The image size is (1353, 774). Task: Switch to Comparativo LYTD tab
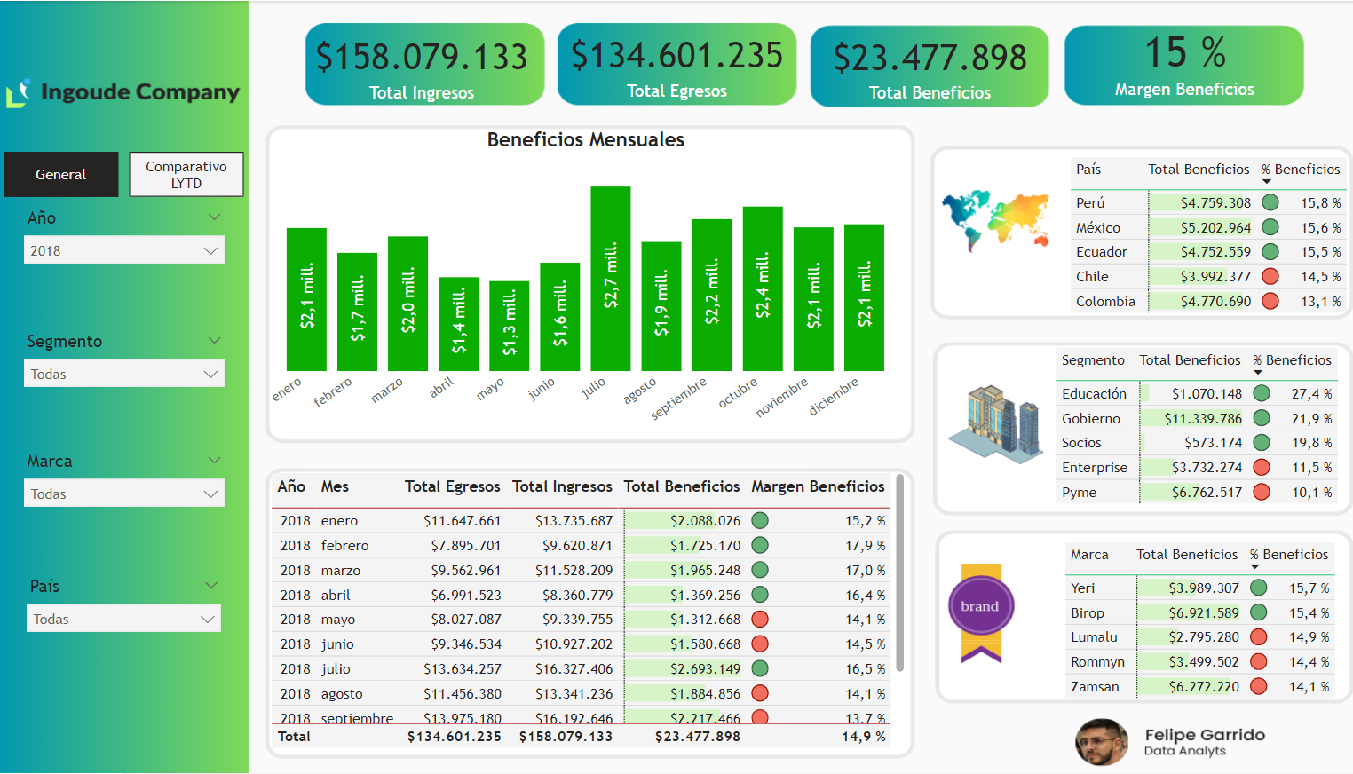(186, 175)
